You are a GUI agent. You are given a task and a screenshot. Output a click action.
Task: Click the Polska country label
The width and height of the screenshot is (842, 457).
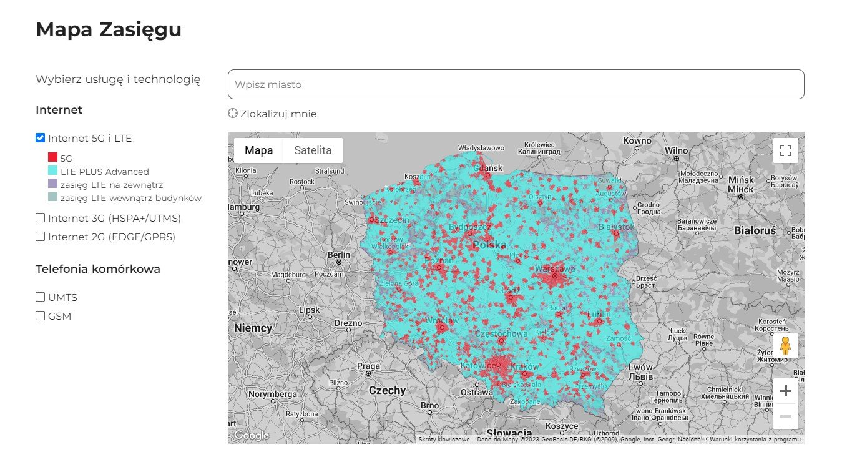[x=489, y=245]
